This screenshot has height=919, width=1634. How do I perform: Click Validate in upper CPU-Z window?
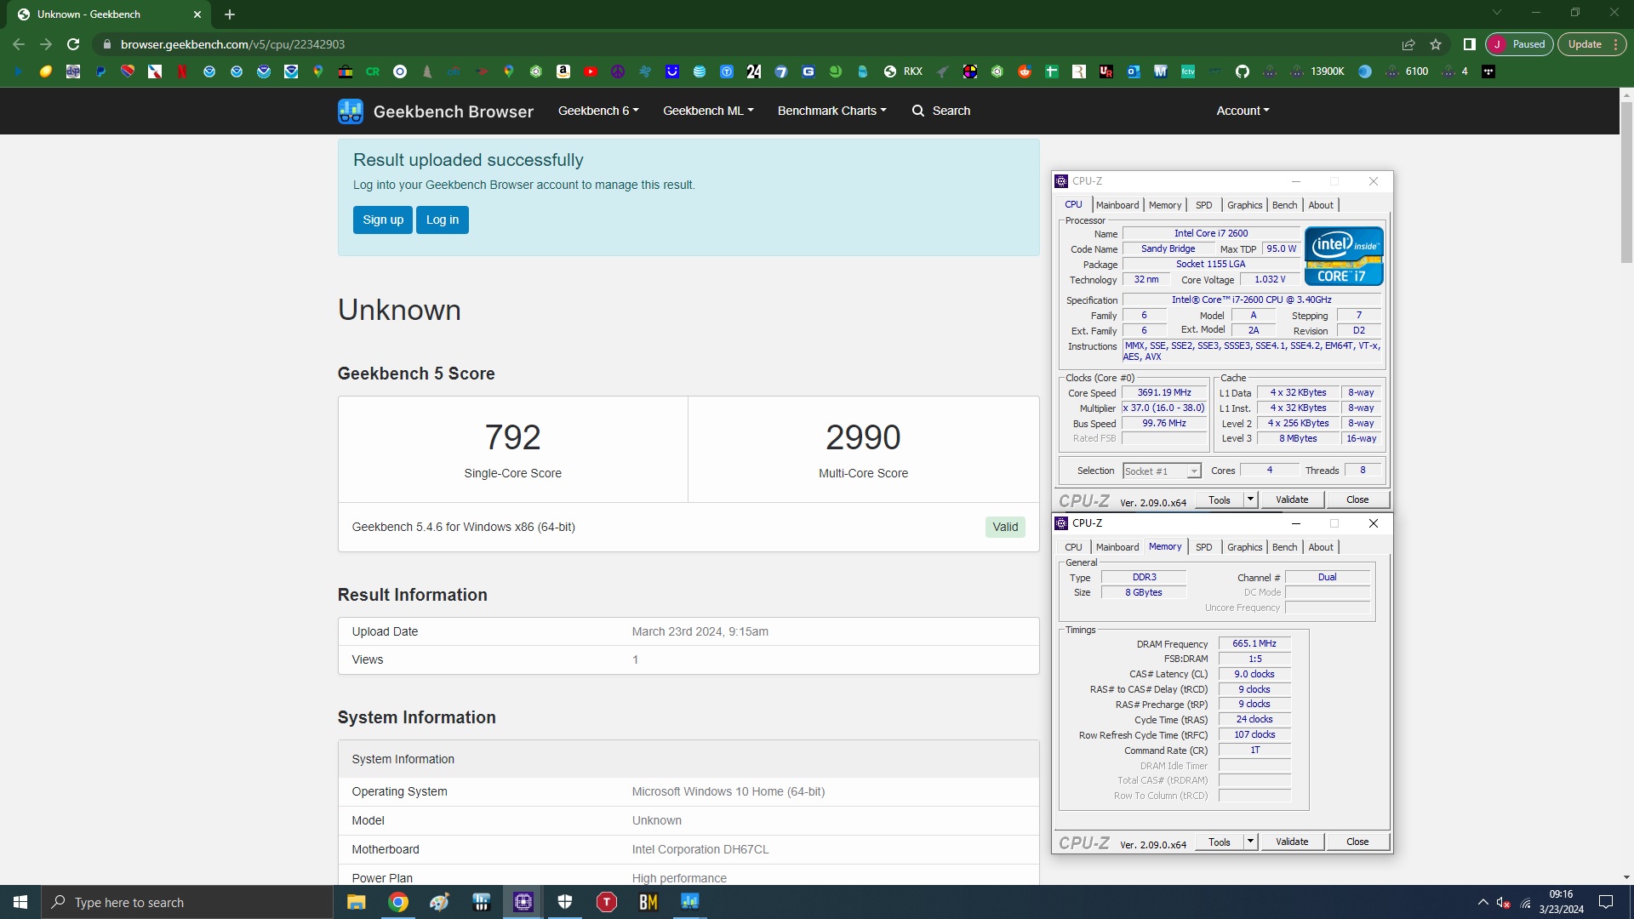click(1292, 499)
